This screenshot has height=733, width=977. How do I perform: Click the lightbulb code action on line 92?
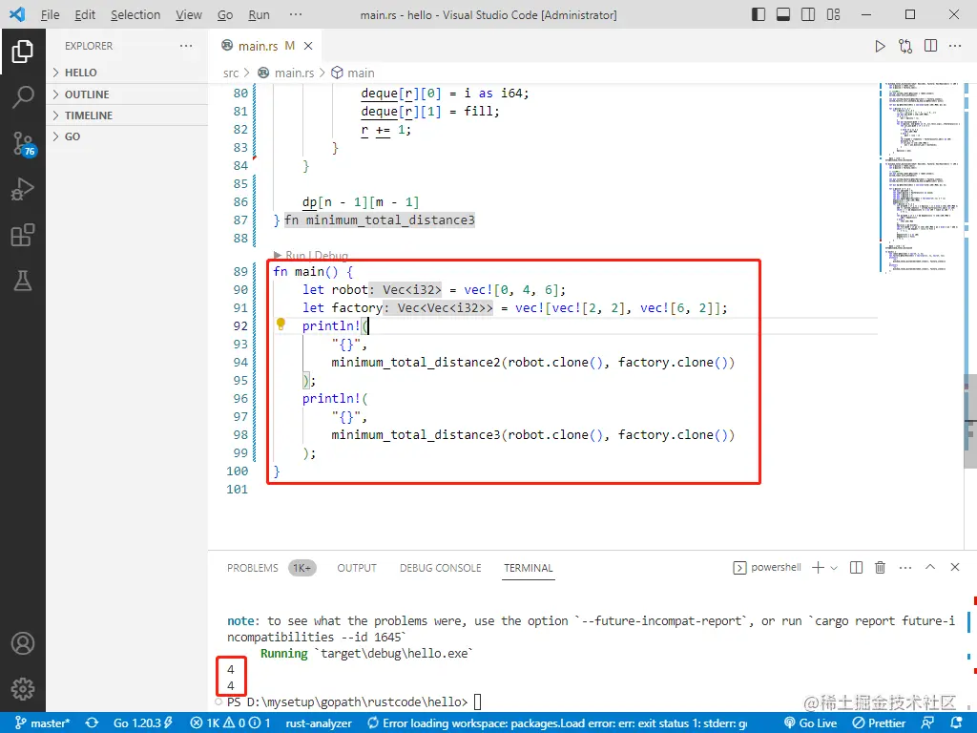(x=281, y=325)
